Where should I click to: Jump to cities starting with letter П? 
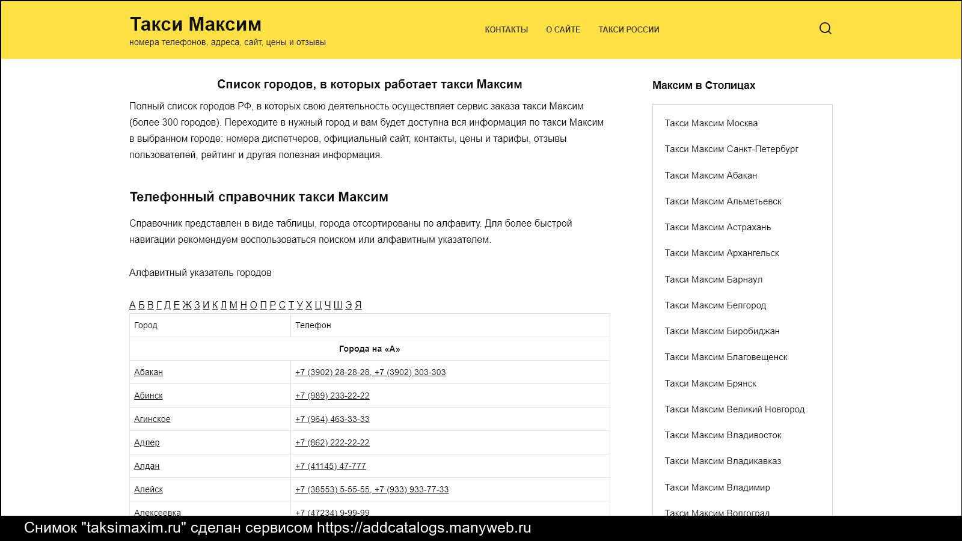[263, 305]
